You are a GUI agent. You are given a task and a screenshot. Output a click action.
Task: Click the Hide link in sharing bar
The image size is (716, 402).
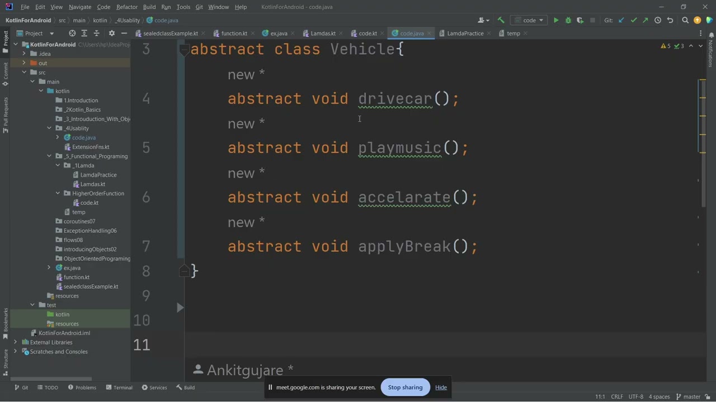click(x=441, y=387)
